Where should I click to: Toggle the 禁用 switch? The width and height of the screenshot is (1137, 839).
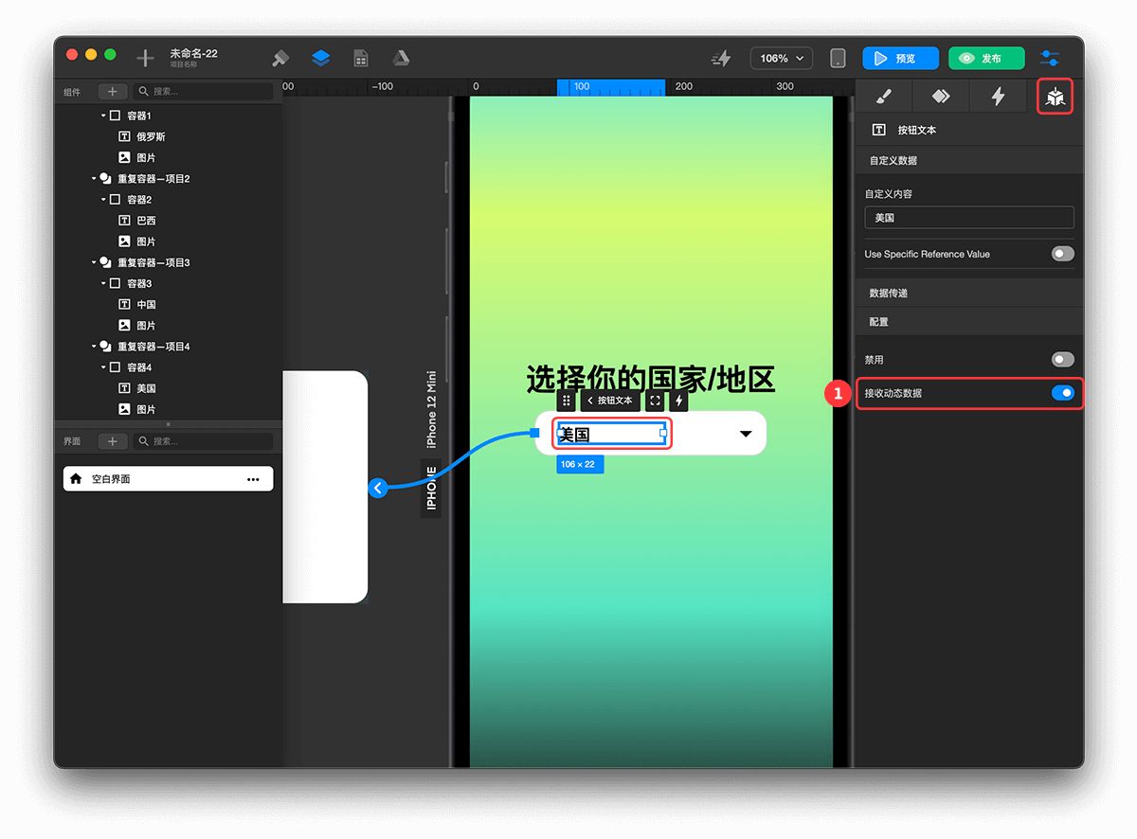[x=1063, y=360]
